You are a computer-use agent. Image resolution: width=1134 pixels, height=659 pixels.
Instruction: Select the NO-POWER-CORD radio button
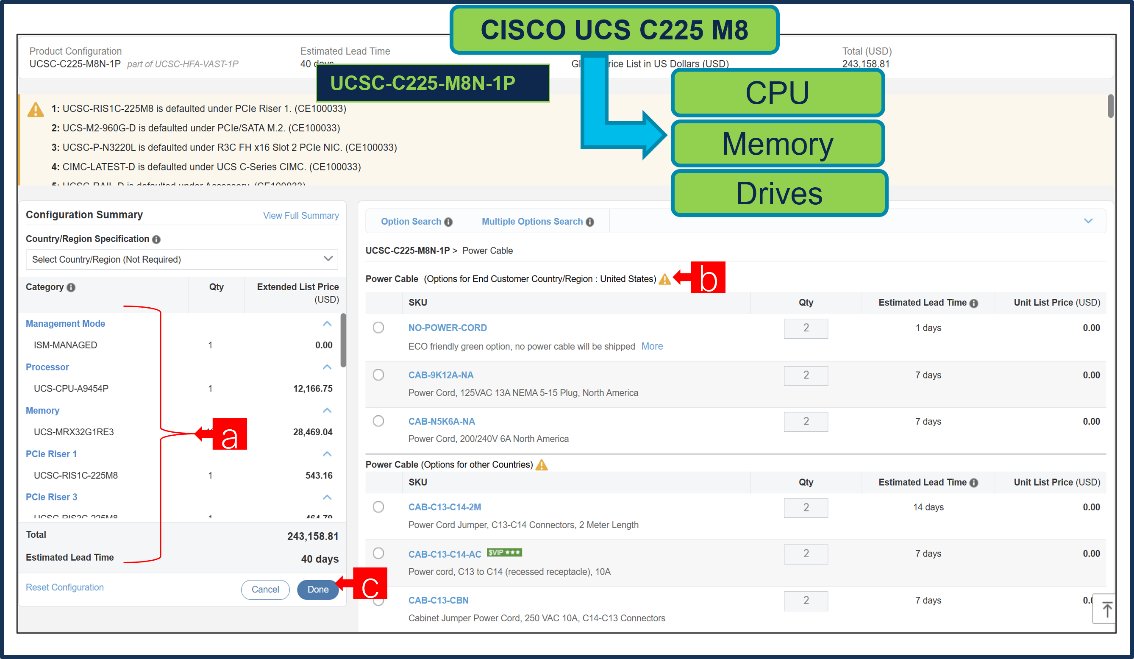coord(378,328)
